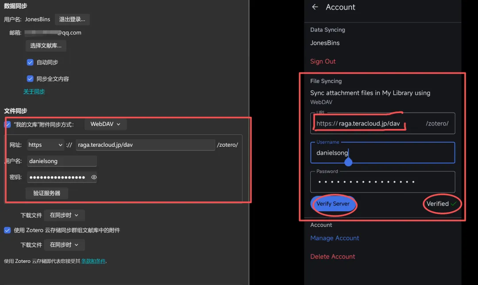The width and height of the screenshot is (478, 285).
Task: Tap Manage Account link
Action: point(335,238)
